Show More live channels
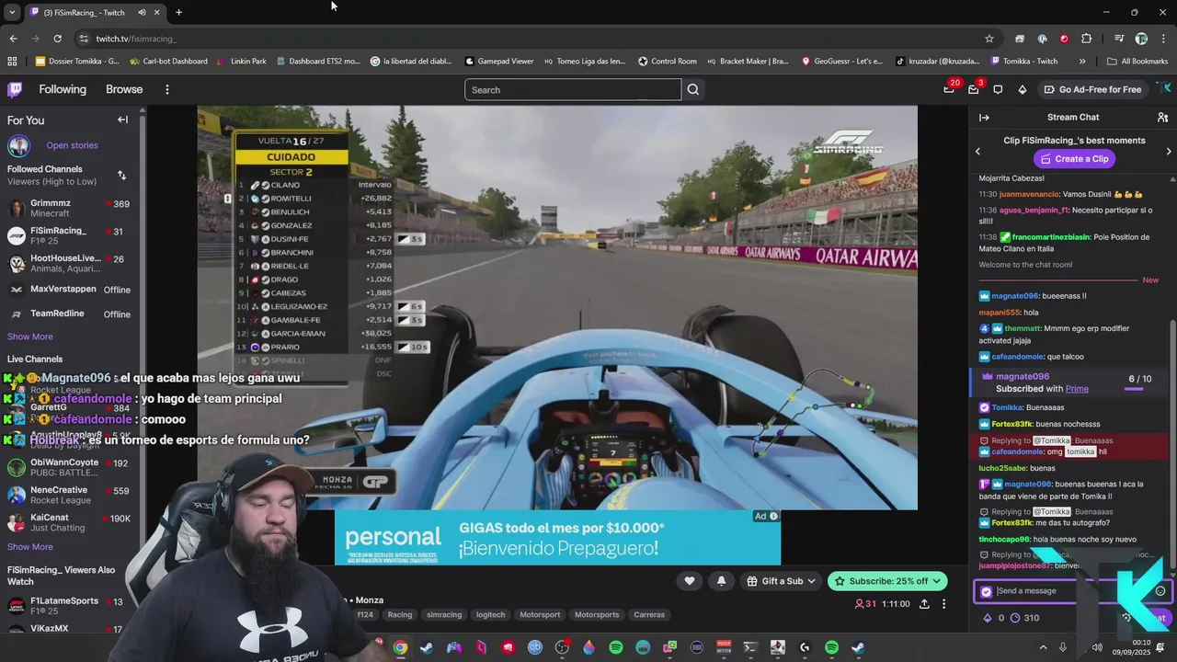Image resolution: width=1177 pixels, height=662 pixels. (x=30, y=547)
